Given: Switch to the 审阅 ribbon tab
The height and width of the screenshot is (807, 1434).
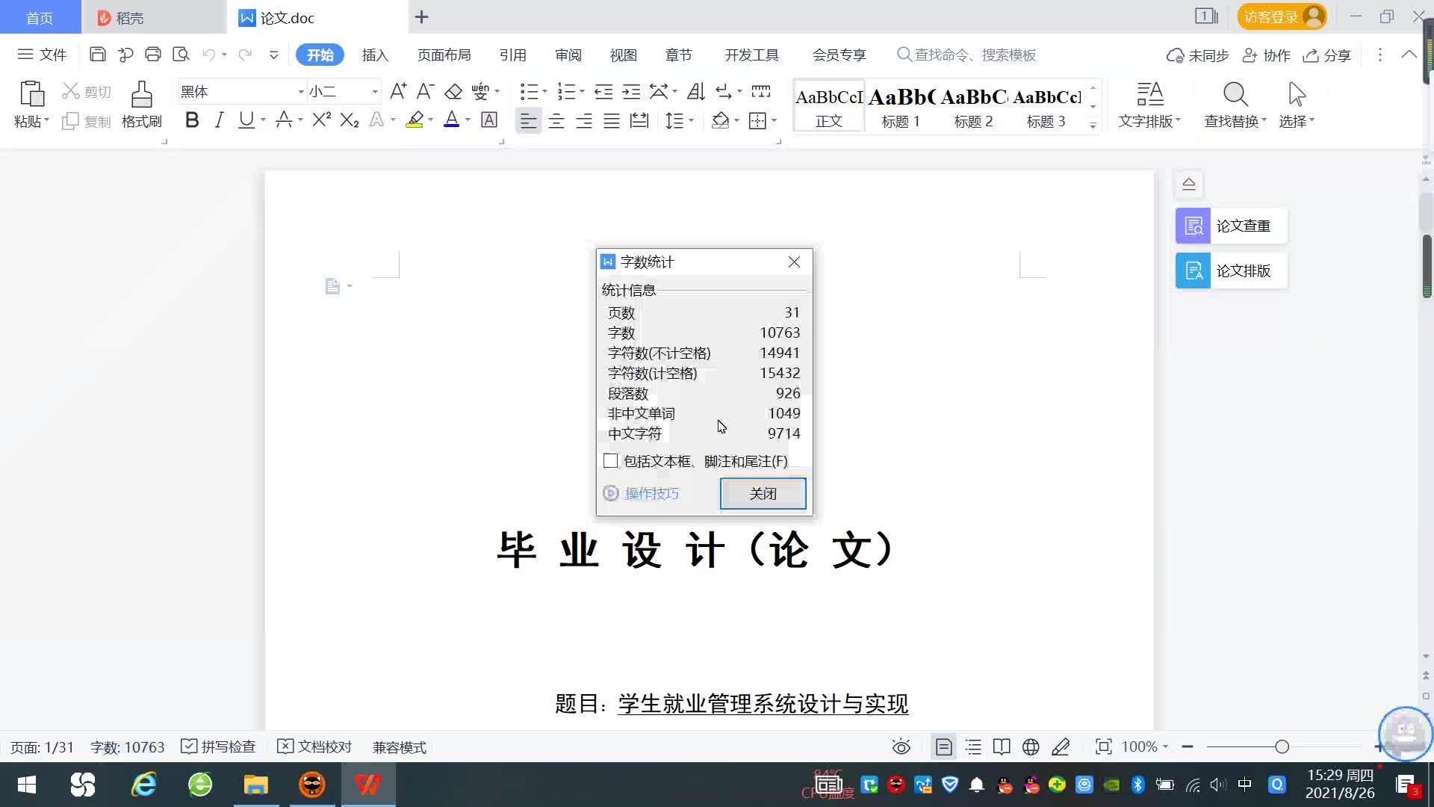Looking at the screenshot, I should point(568,55).
